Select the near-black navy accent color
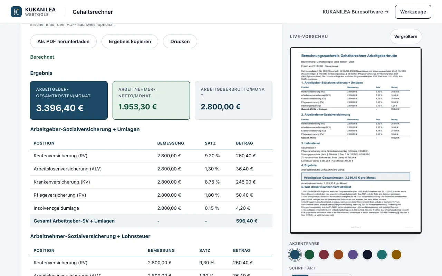442x276 pixels. pos(367,255)
